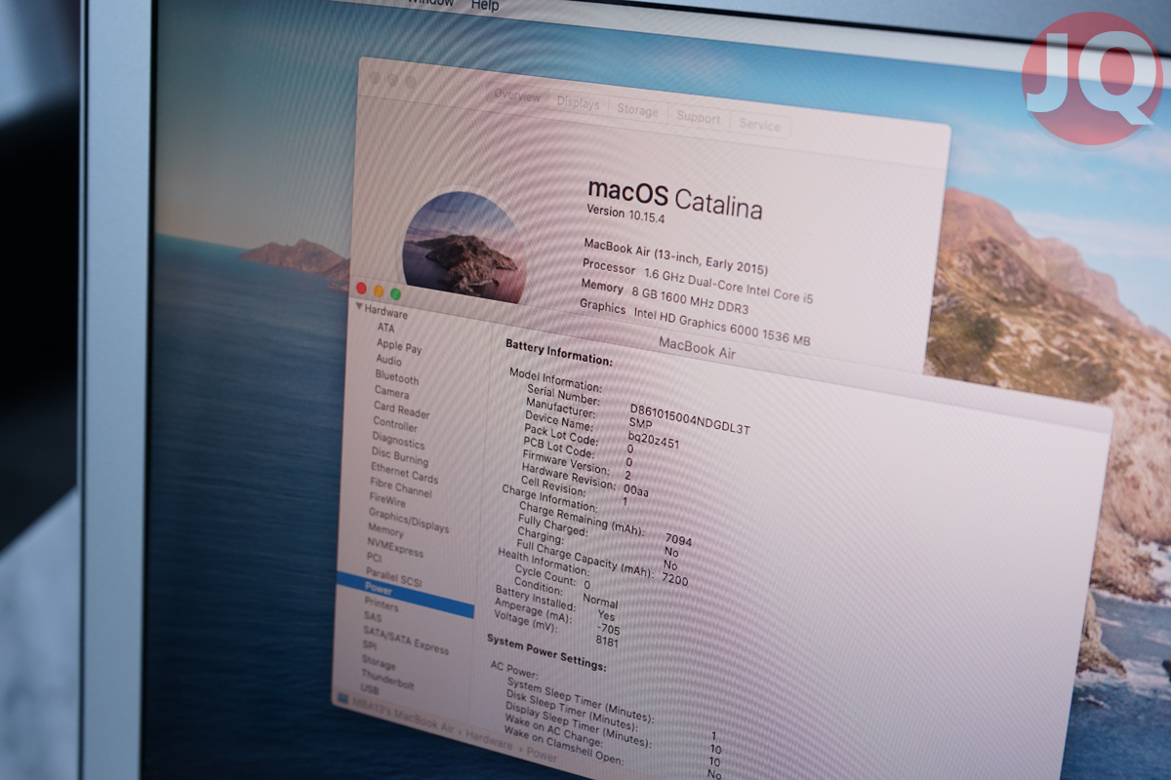1171x780 pixels.
Task: Select Fibre Channel in the sidebar
Action: 400,489
